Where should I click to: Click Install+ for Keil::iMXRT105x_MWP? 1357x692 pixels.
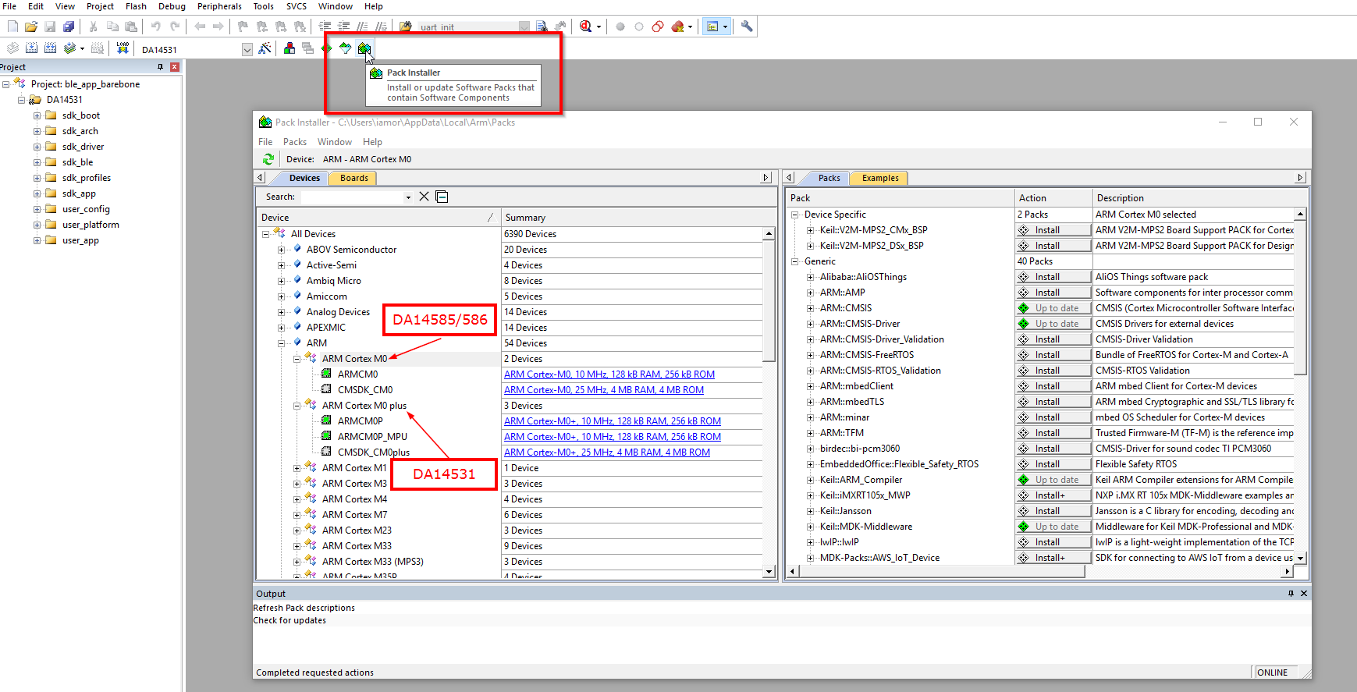[1053, 495]
